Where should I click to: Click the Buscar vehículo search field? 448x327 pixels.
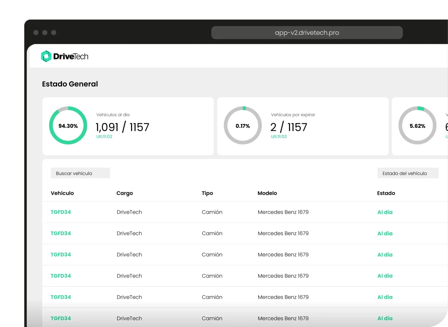click(80, 173)
